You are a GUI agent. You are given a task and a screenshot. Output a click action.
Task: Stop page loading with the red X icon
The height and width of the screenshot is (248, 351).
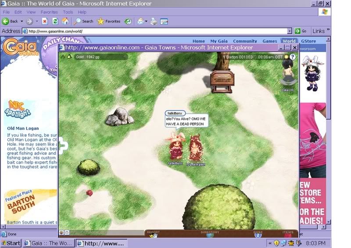[x=45, y=21]
